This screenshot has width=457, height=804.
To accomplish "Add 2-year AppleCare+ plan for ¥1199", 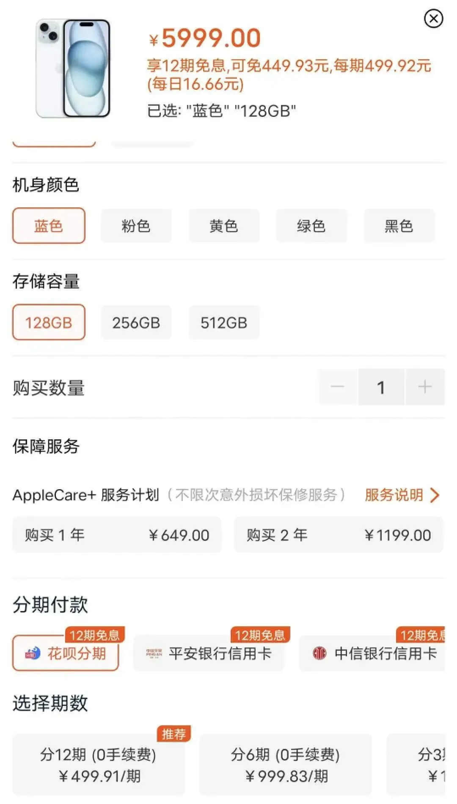I will tap(338, 535).
